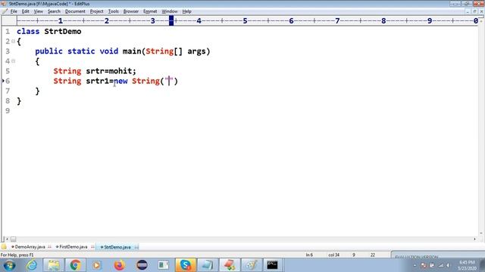This screenshot has width=485, height=272.
Task: Open the media player taskbar icon
Action: (x=97, y=265)
